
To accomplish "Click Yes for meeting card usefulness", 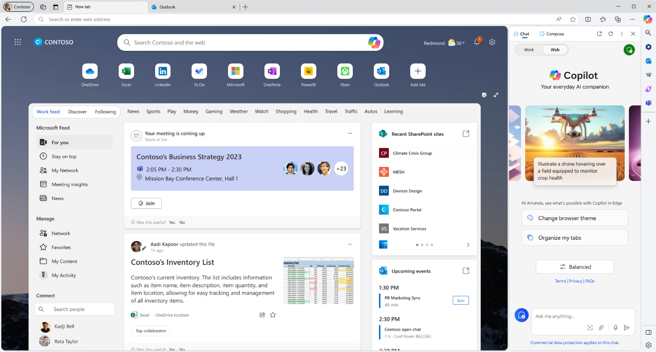I will point(172,222).
